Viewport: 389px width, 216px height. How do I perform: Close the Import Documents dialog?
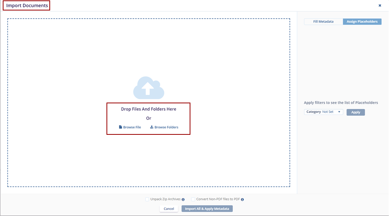pyautogui.click(x=380, y=5)
